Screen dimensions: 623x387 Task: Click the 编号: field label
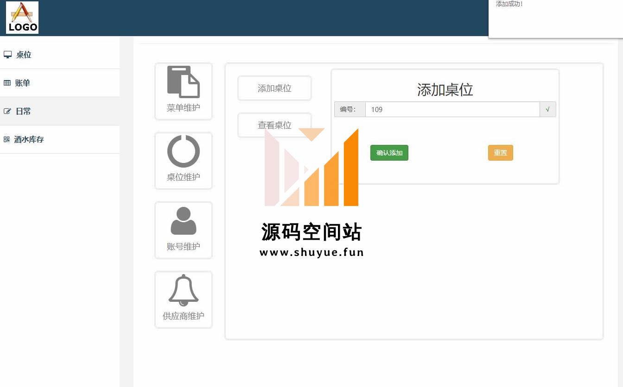click(x=350, y=109)
